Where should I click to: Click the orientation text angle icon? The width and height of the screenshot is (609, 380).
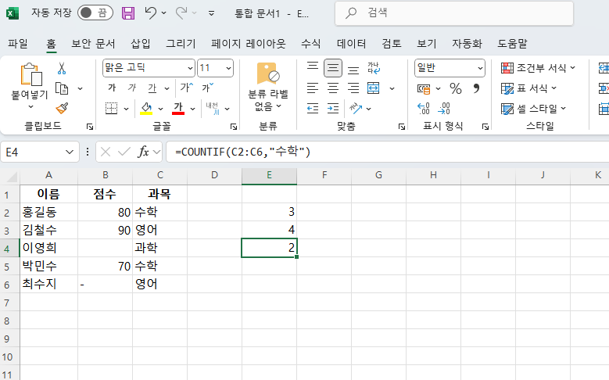point(356,109)
